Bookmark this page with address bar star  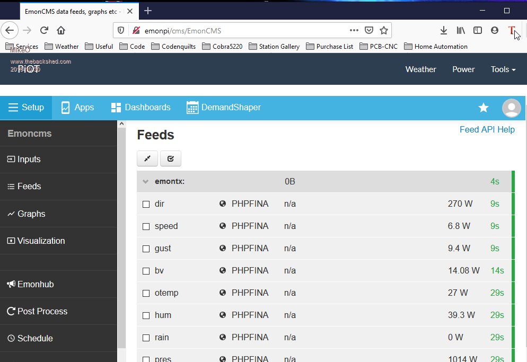click(x=384, y=30)
